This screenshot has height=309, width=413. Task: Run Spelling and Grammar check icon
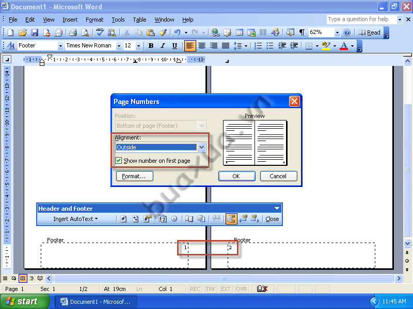[100, 32]
